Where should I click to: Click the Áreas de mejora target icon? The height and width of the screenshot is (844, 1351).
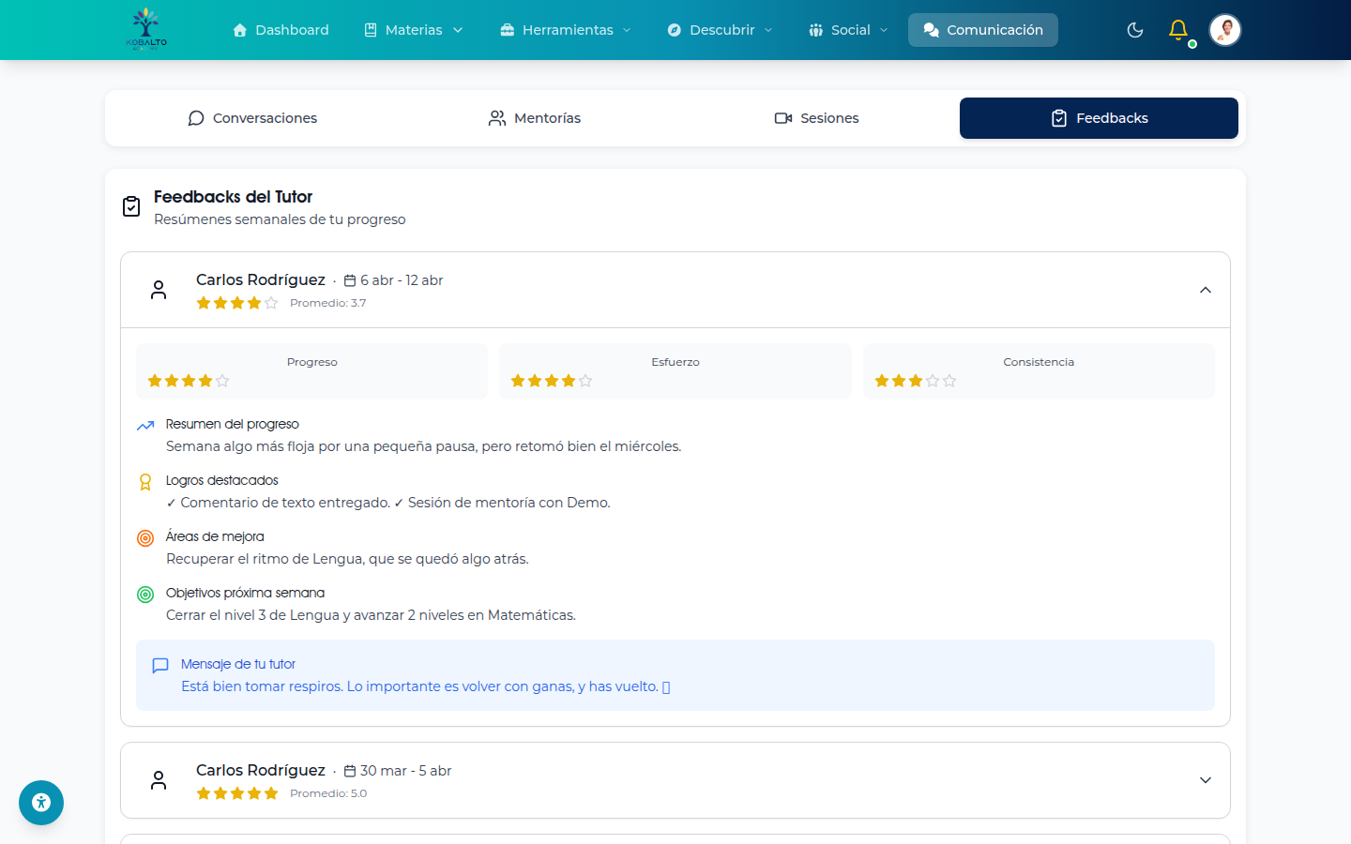(x=145, y=538)
